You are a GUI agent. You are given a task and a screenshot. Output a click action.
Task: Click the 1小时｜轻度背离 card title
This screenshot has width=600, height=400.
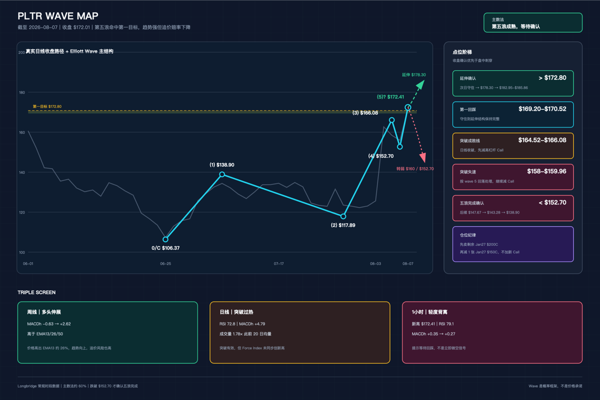click(x=429, y=312)
